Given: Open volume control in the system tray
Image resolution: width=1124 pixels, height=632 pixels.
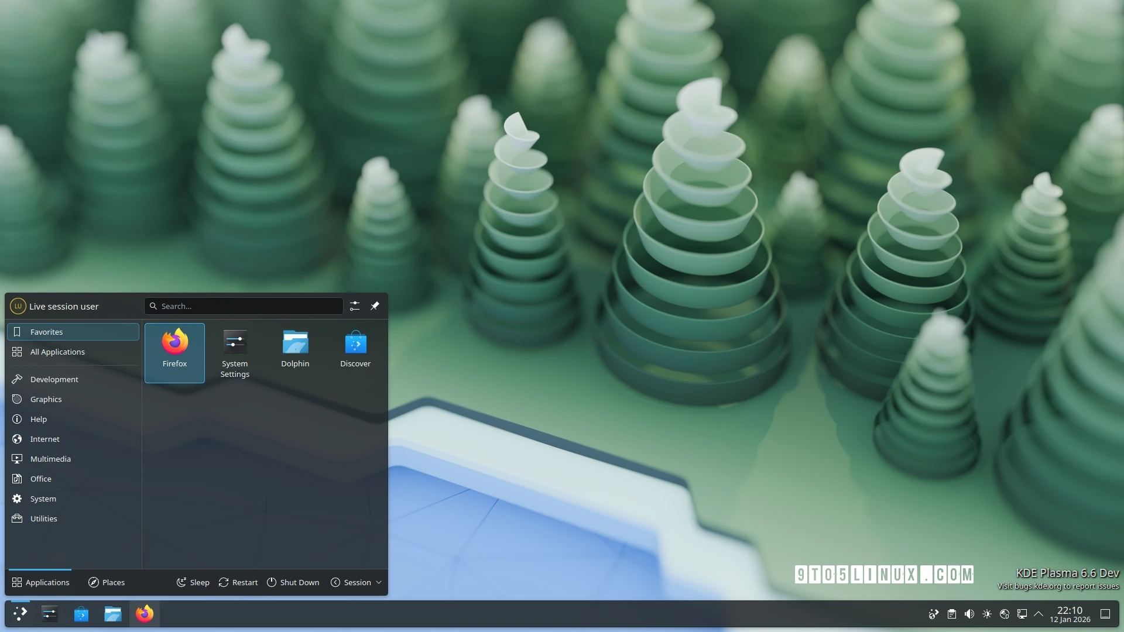Looking at the screenshot, I should point(969,614).
